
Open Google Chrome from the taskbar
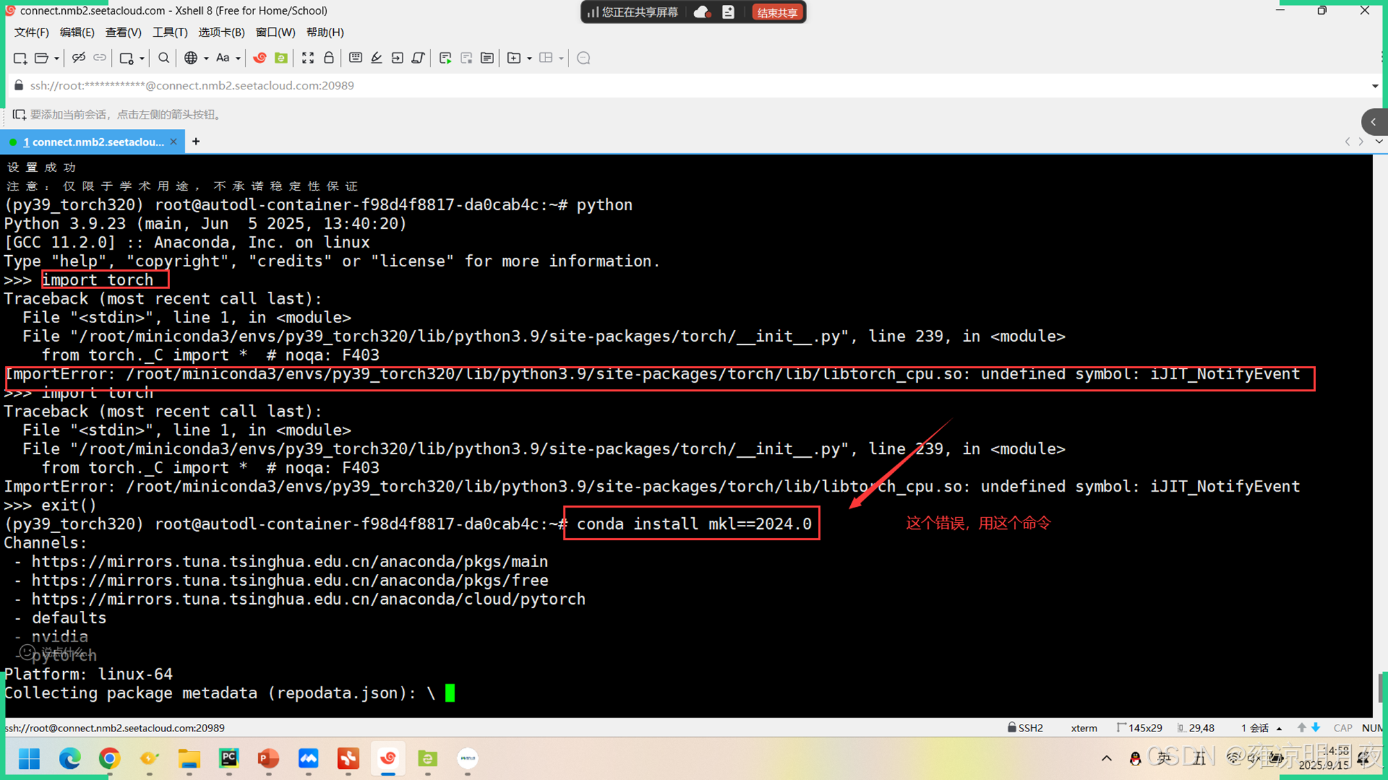click(x=110, y=759)
